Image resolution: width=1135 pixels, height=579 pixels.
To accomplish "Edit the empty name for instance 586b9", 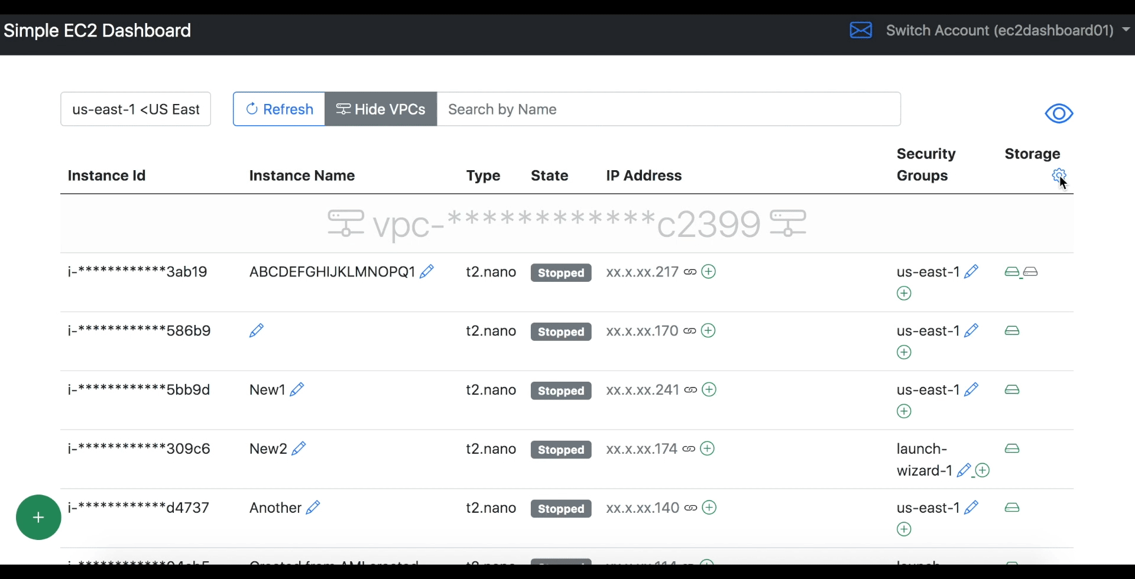I will tap(257, 330).
